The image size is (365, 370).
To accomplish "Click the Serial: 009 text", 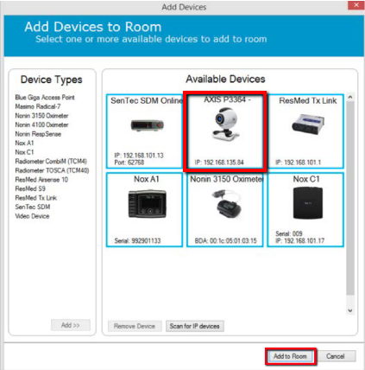I will coord(289,233).
